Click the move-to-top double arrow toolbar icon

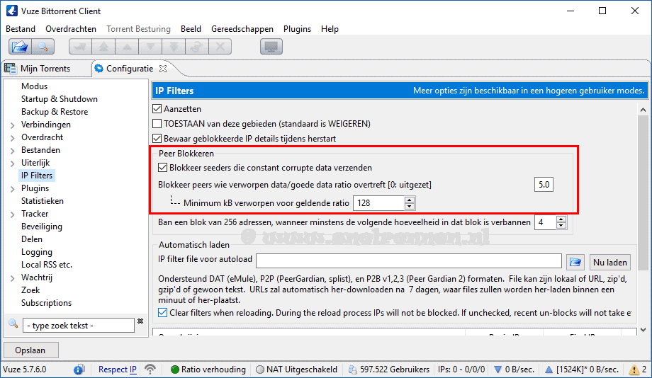coord(103,47)
